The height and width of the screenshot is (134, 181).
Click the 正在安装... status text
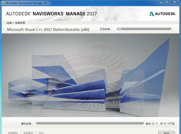tap(105, 29)
